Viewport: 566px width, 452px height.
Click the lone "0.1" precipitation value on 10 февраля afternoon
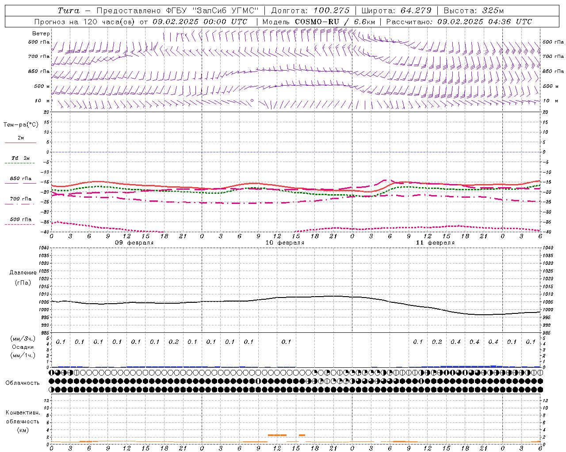[286, 342]
